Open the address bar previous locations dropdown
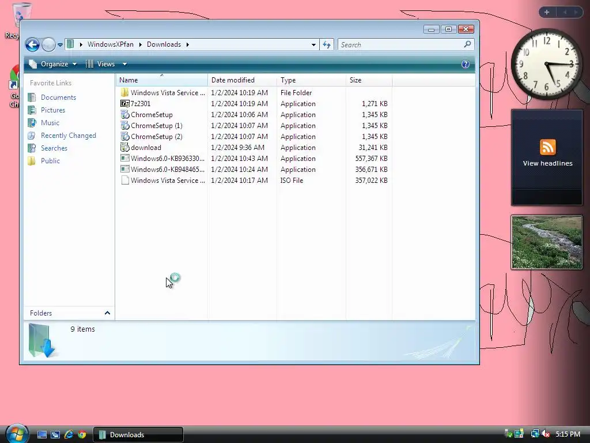Viewport: 590px width, 443px height. coord(313,44)
